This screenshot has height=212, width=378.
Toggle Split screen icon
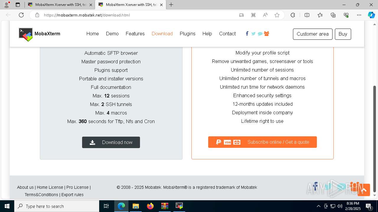[307, 15]
